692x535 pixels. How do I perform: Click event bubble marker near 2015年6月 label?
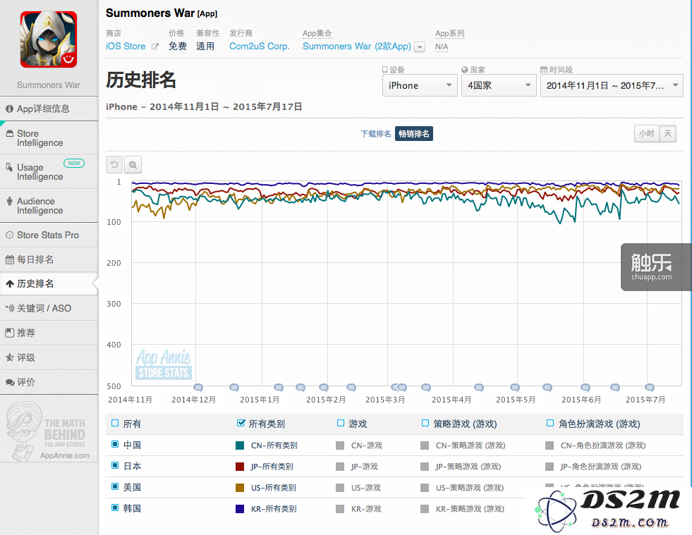point(585,387)
